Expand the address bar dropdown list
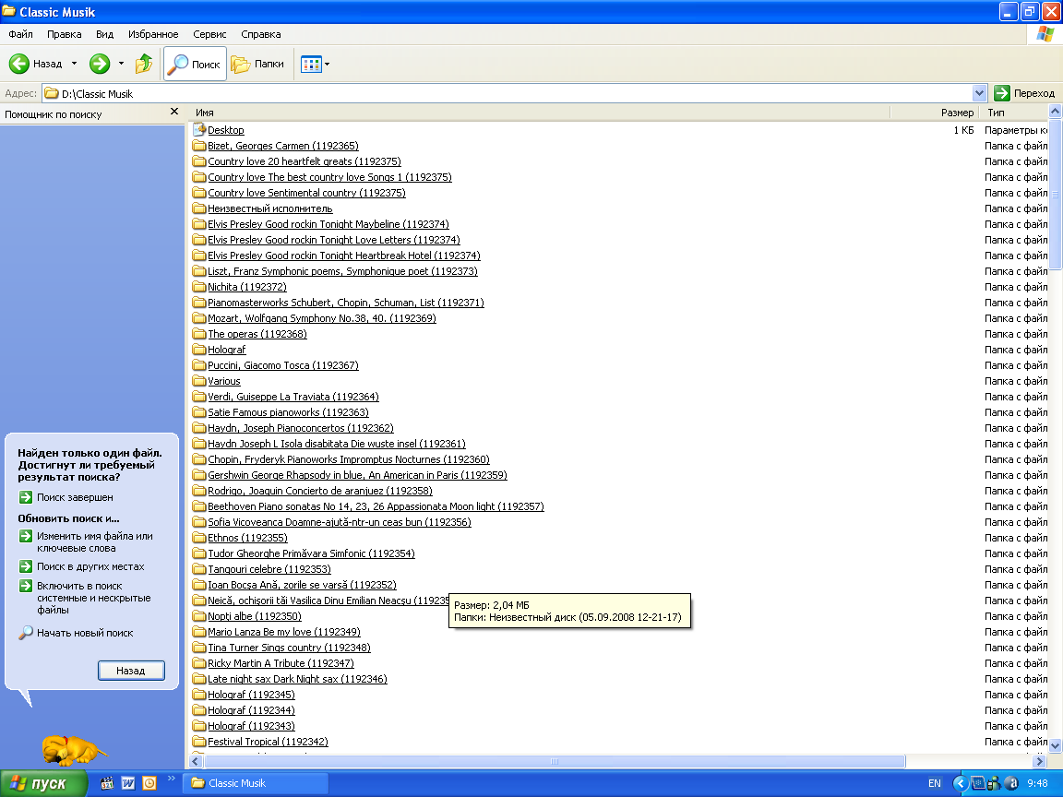Screen dimensions: 1063x797 pyautogui.click(x=979, y=93)
